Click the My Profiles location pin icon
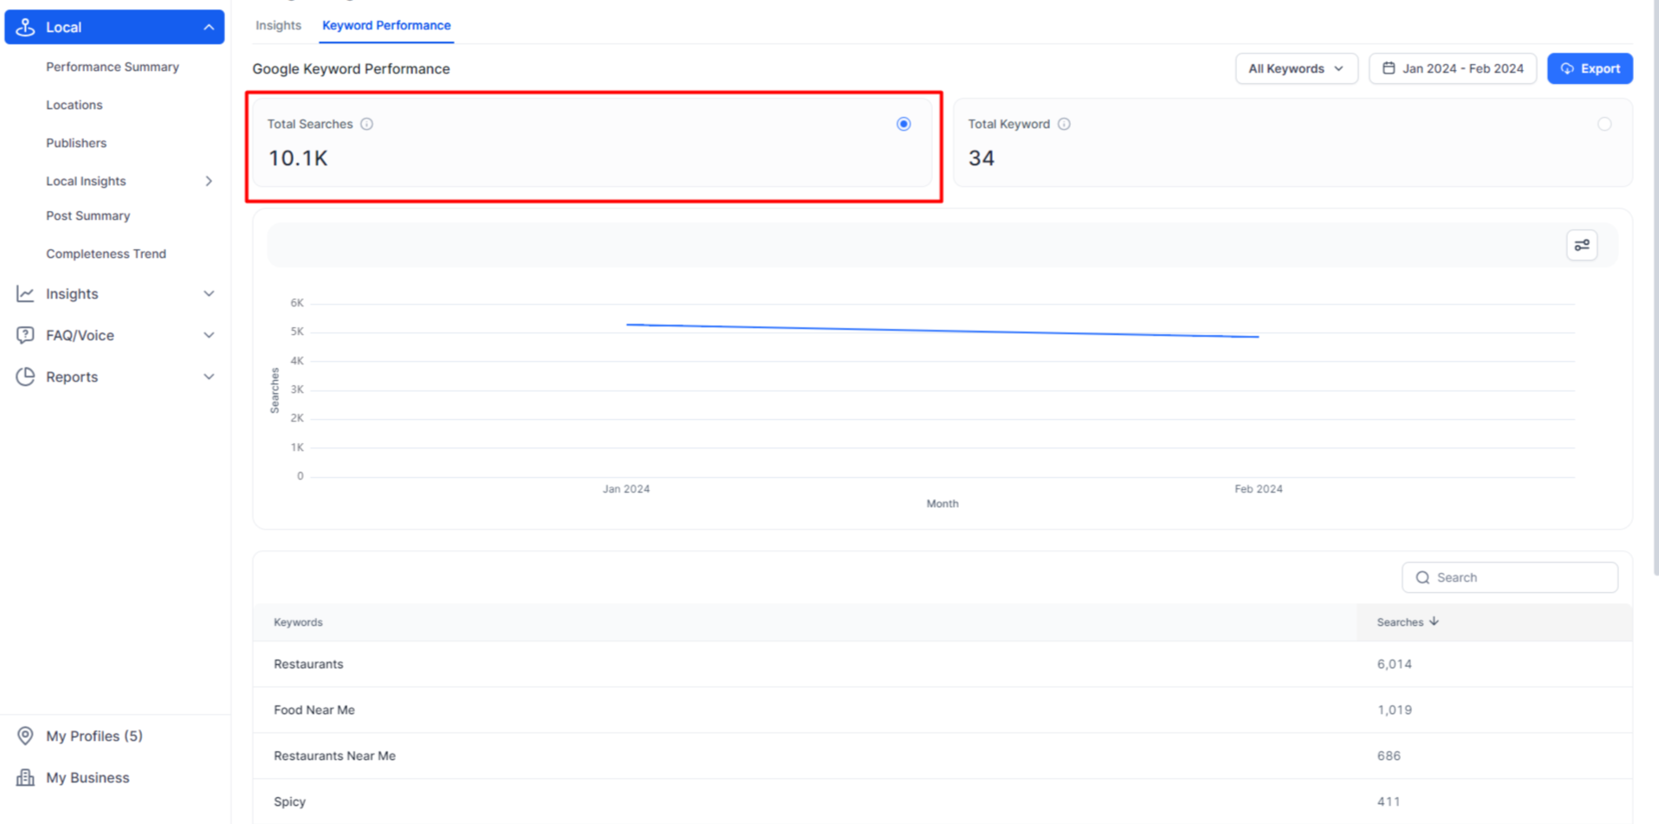 [x=25, y=736]
